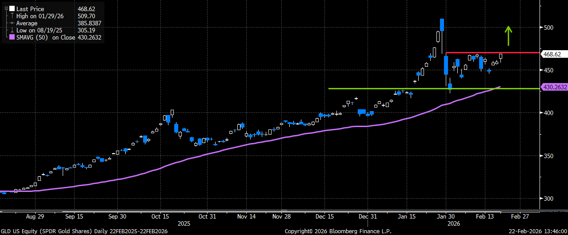
Task: Click the legend value 509.70
Action: pos(85,16)
